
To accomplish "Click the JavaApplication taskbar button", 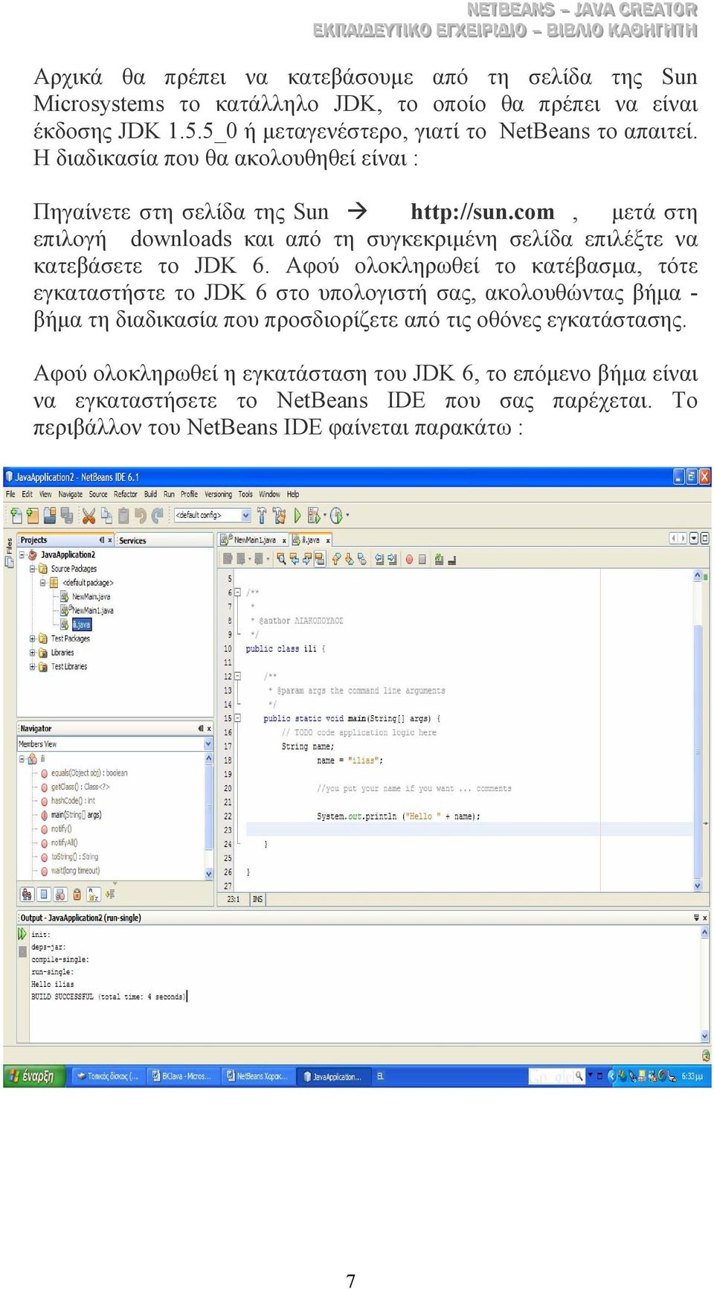I will pyautogui.click(x=332, y=1077).
